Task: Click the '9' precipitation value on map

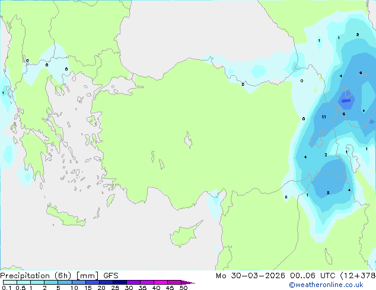Action: pyautogui.click(x=361, y=73)
